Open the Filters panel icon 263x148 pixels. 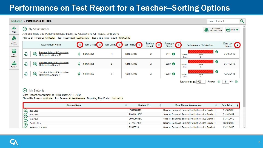(14, 28)
